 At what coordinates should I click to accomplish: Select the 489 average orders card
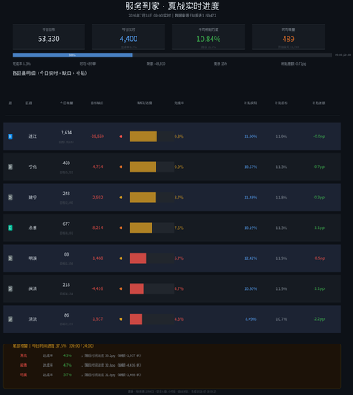point(288,36)
